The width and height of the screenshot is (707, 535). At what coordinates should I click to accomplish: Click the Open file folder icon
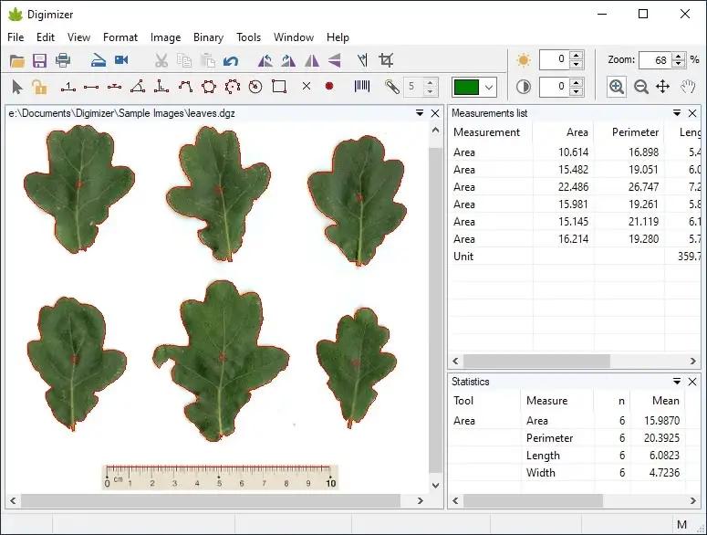pos(17,61)
